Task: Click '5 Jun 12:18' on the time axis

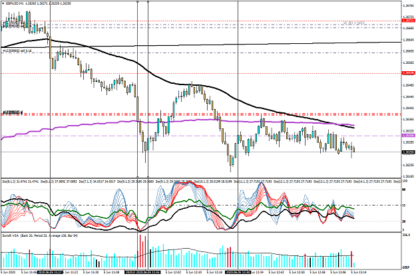Action: (214, 272)
